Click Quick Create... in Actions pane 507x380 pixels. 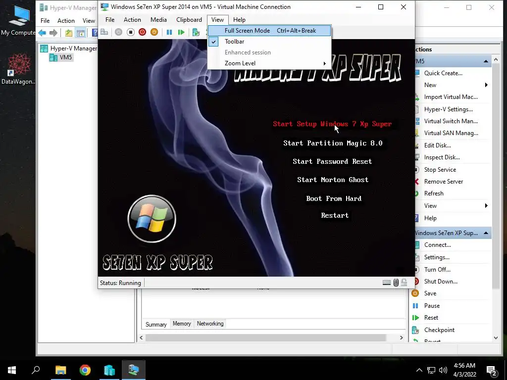tap(443, 73)
